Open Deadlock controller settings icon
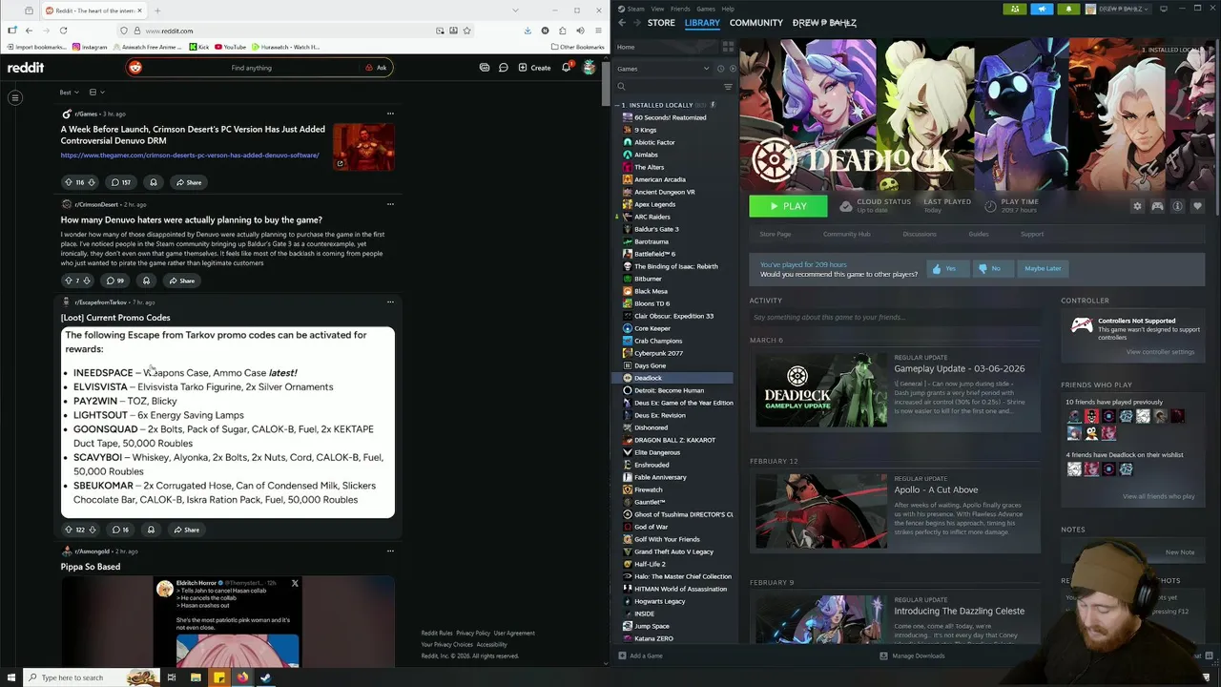The width and height of the screenshot is (1221, 687). click(1157, 206)
